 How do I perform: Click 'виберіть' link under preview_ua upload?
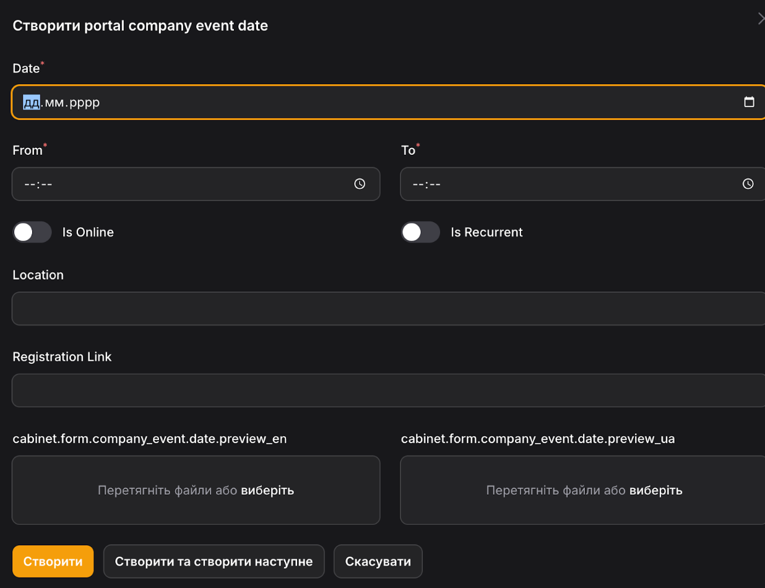pyautogui.click(x=655, y=490)
